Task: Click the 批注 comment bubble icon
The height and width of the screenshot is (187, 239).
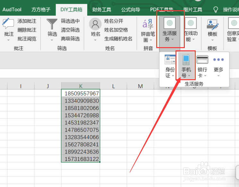Action: tap(8, 23)
